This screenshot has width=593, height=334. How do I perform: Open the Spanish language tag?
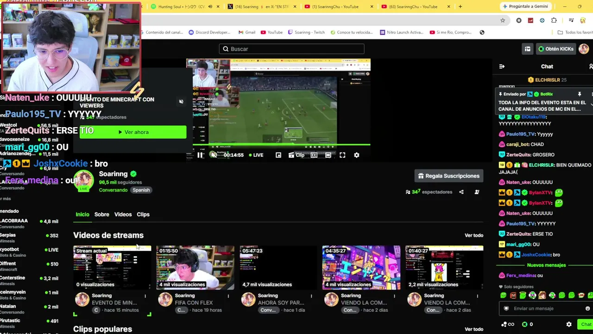point(141,190)
